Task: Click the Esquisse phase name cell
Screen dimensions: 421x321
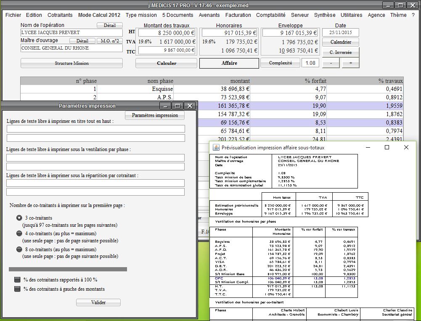Action: pyautogui.click(x=135, y=89)
